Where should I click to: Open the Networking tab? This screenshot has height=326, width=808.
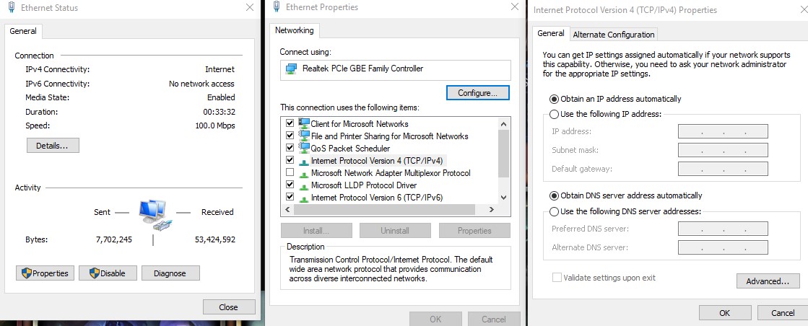click(x=294, y=30)
